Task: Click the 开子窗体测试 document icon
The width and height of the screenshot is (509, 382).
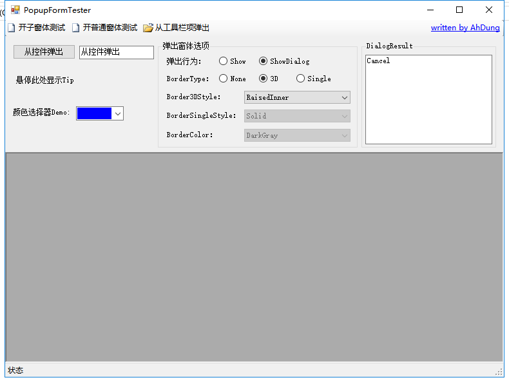Action: click(x=11, y=28)
